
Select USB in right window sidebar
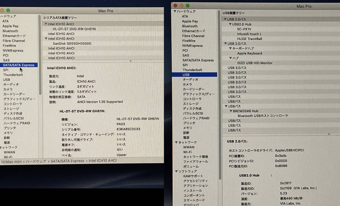tap(194, 75)
